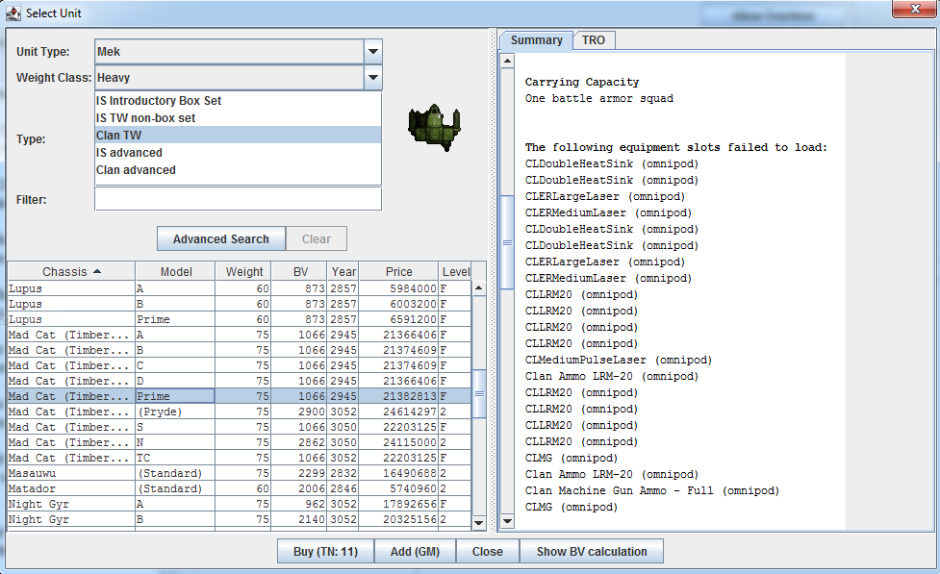Screen dimensions: 940x574
Task: Sort table by Price column header
Action: coord(398,271)
